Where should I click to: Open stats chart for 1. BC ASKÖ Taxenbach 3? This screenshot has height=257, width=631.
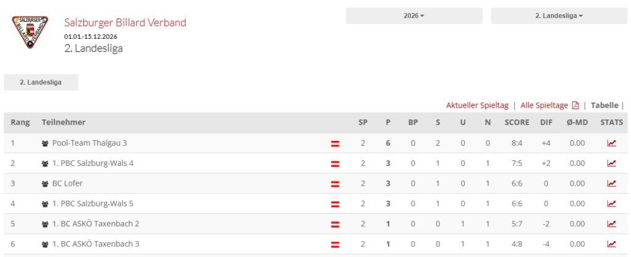click(611, 244)
